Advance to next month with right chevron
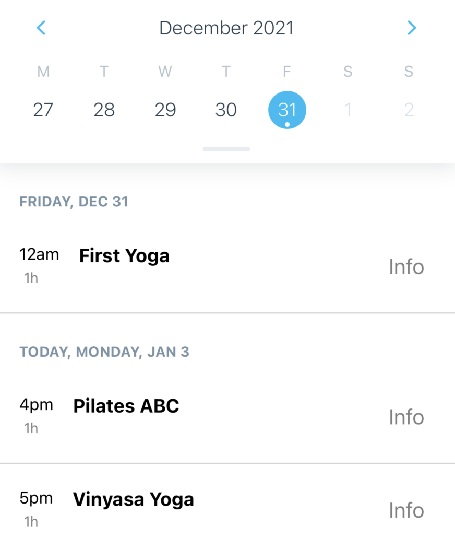455x538 pixels. click(x=412, y=28)
